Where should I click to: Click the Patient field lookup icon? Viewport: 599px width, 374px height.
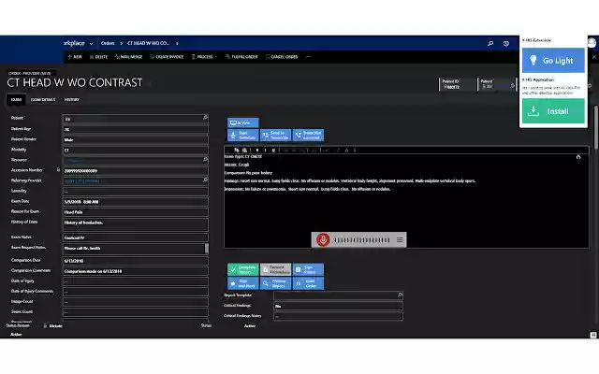(205, 118)
